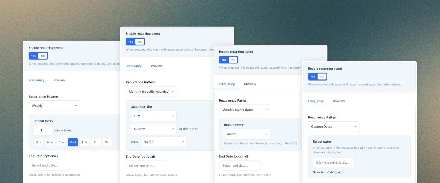Open Frequency tab in Monthly same date panel

pyautogui.click(x=227, y=84)
